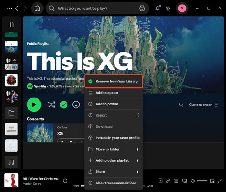
Task: Open the sidebar playlist with circular portrait cover
Action: (x=12, y=80)
